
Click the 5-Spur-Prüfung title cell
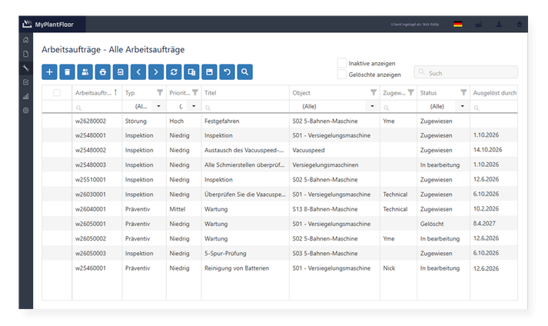[225, 253]
